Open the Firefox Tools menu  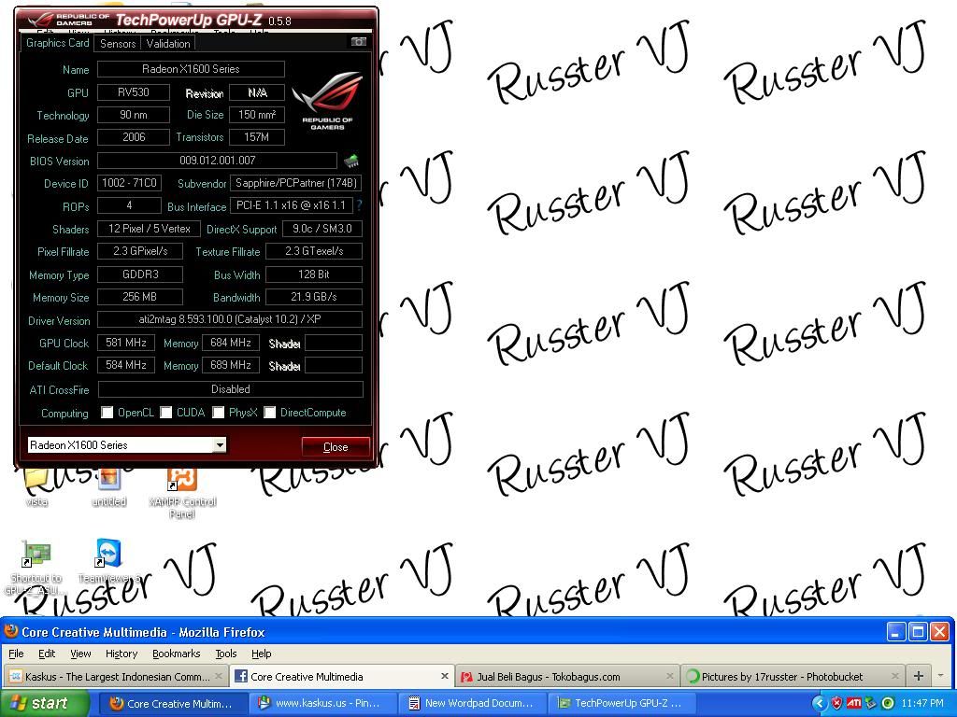pos(226,654)
